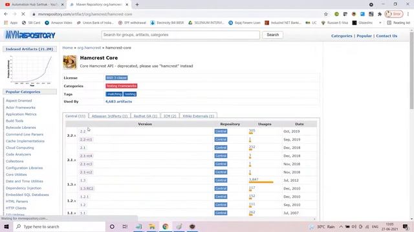Viewport: 414px width, 232px height.
Task: Click the 305 usages count
Action: 252,130
